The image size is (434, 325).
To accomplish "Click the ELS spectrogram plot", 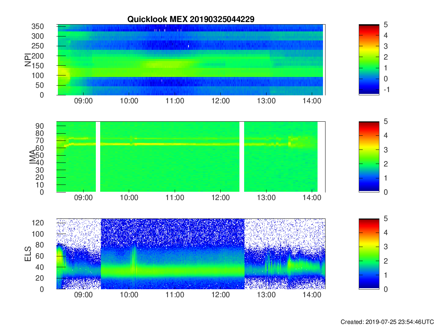I will tap(191, 253).
